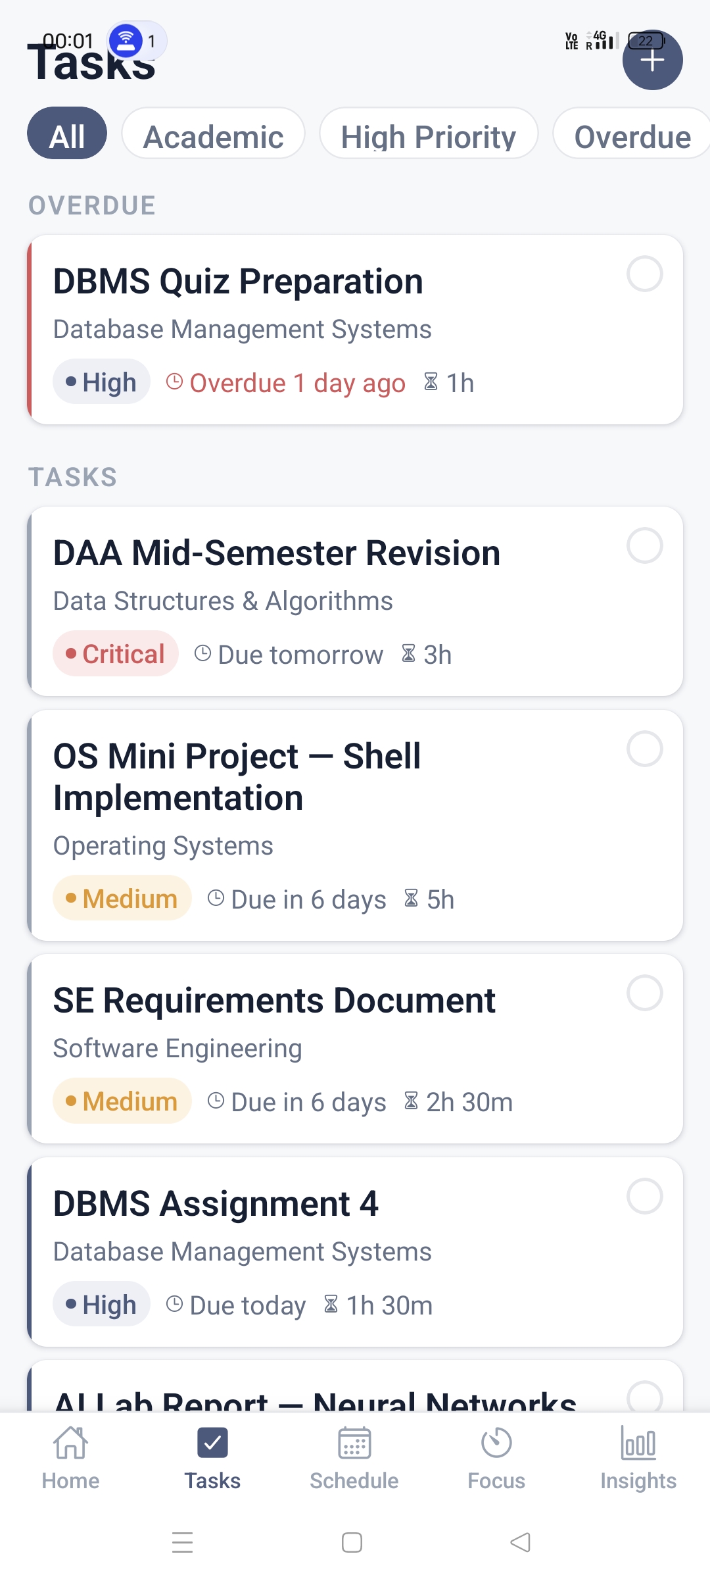Select the Tasks checkmark icon in bottom bar

tap(212, 1443)
